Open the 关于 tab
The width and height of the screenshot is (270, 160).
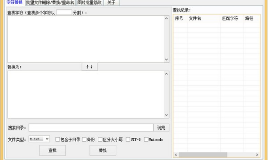112,3
